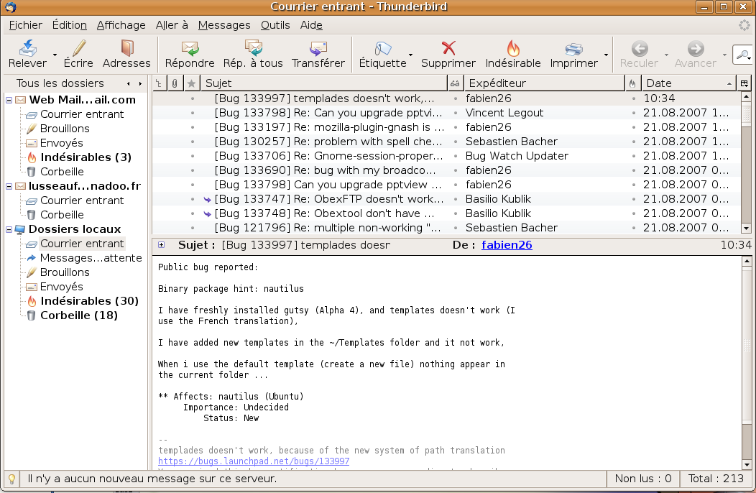
Task: Open the Écrire compose message tool
Action: click(x=78, y=49)
